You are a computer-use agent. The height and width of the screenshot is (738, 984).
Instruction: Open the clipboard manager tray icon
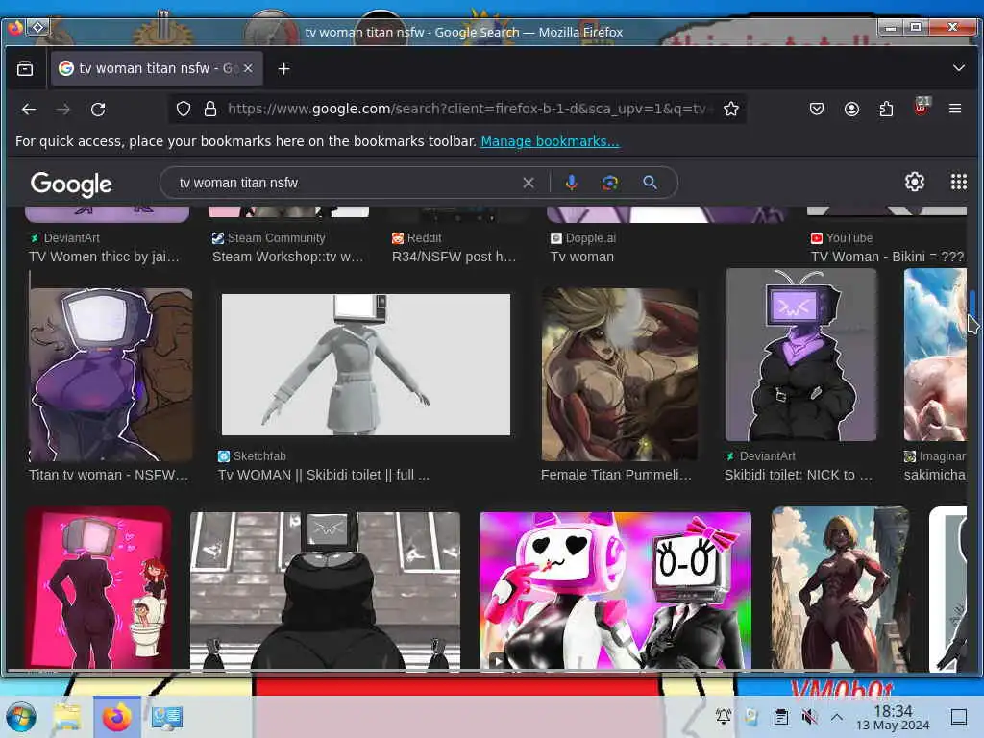point(780,716)
